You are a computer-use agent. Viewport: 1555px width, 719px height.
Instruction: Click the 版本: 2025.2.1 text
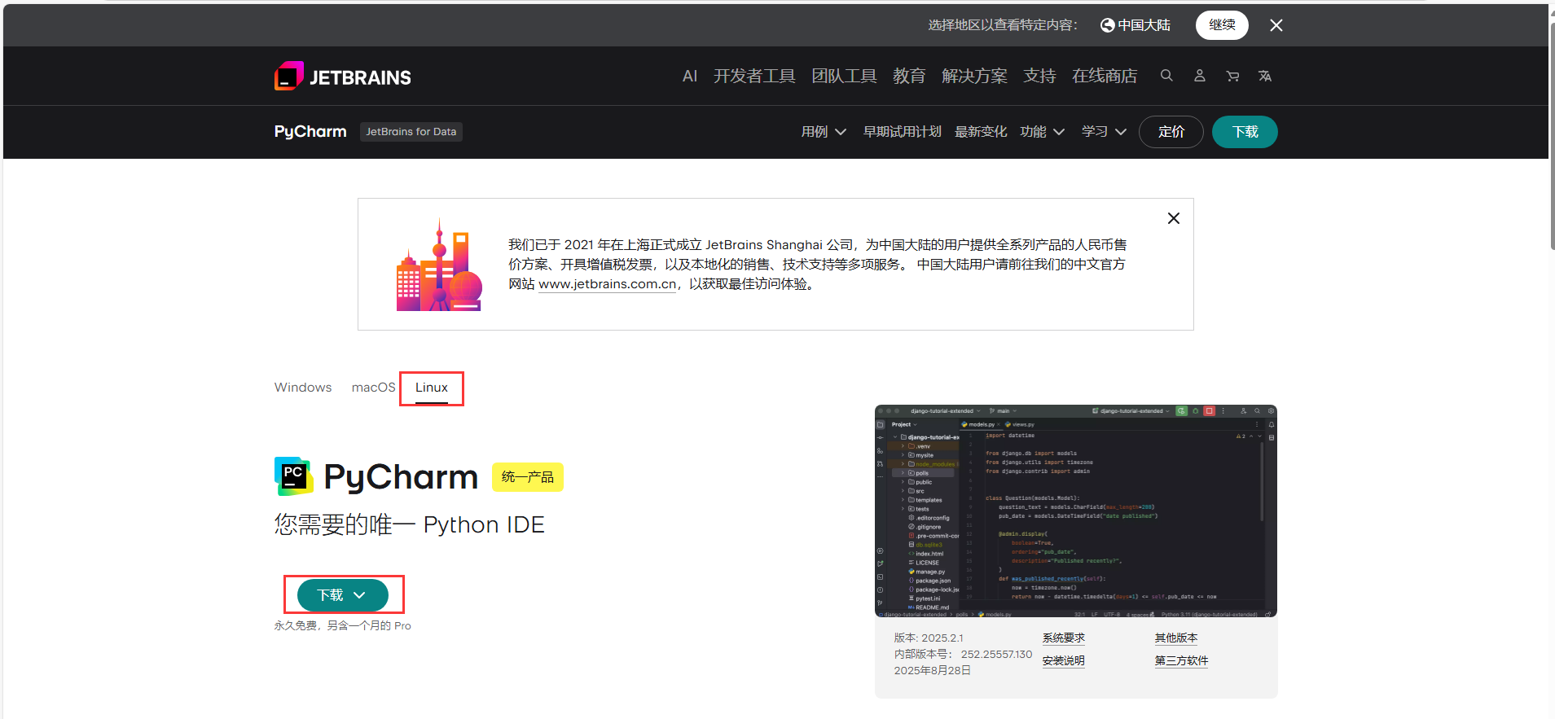click(x=929, y=638)
